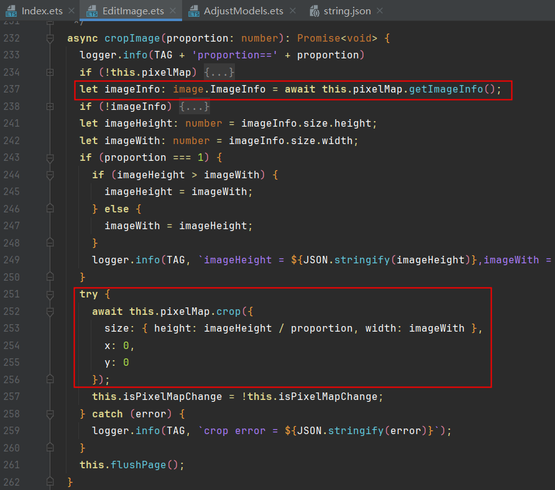Collapse the crop call argument at line 252
The width and height of the screenshot is (555, 490).
point(50,311)
